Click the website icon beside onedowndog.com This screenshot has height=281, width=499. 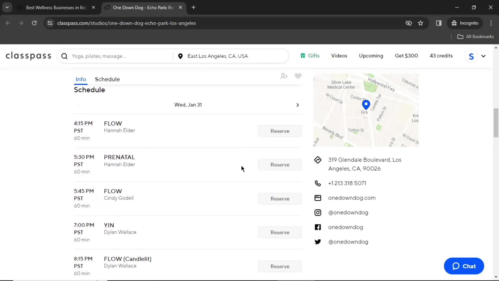318,198
